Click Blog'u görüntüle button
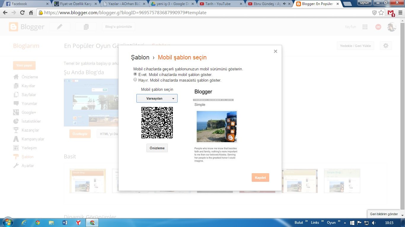This screenshot has width=405, height=227. pos(119,27)
